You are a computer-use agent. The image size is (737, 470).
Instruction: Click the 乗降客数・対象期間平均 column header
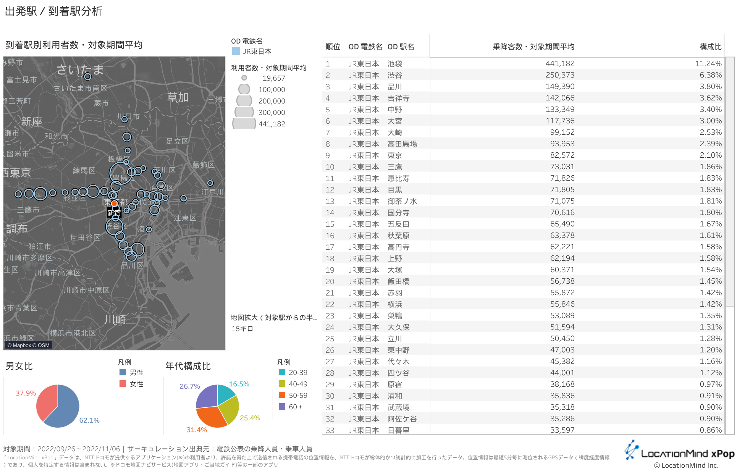pyautogui.click(x=533, y=47)
